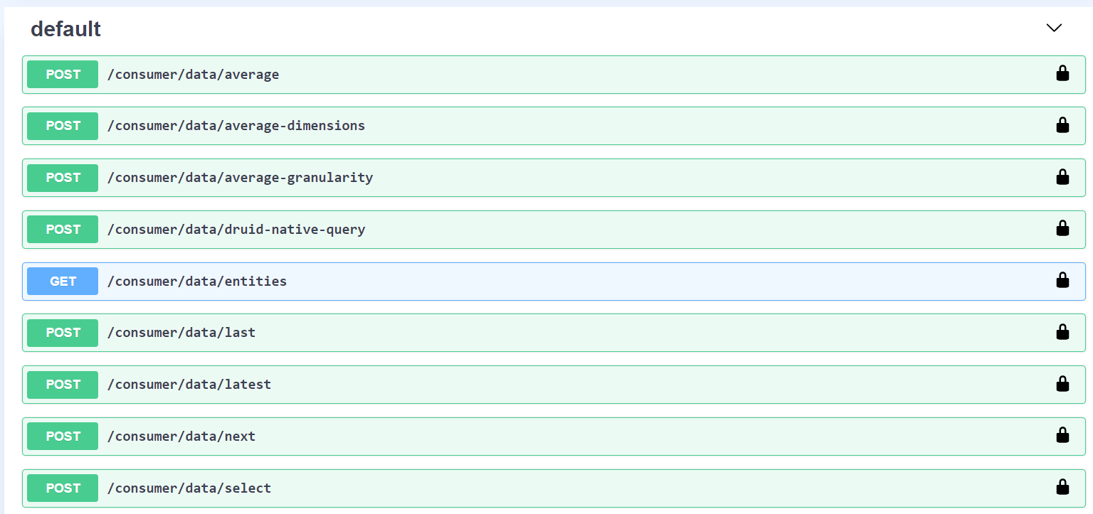Image resolution: width=1093 pixels, height=514 pixels.
Task: Click POST badge for druid-native-query
Action: pos(63,230)
